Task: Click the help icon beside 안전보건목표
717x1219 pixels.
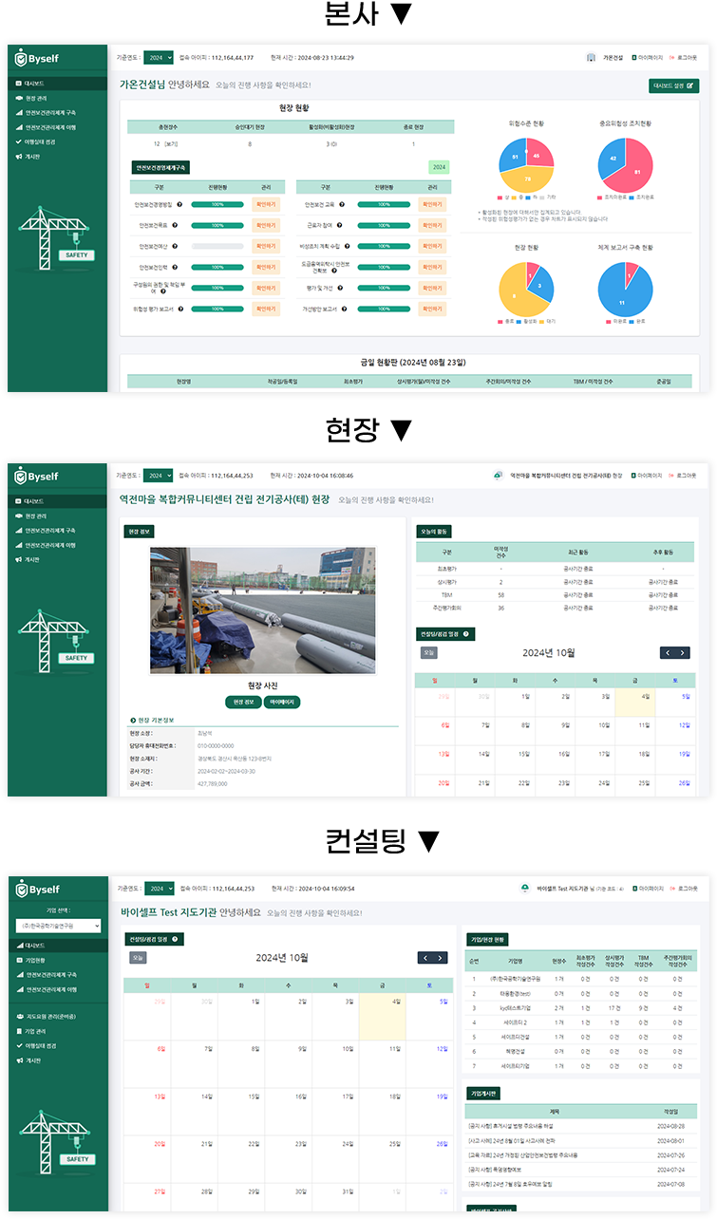Action: point(177,225)
